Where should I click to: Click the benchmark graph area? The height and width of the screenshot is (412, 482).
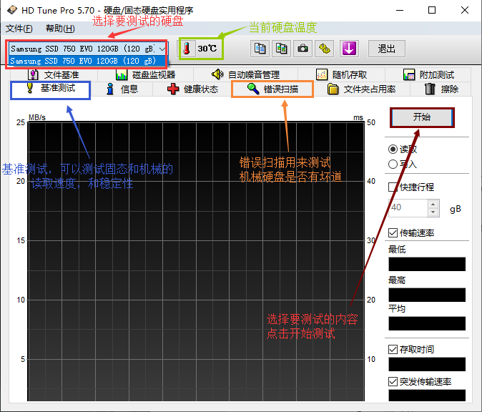point(196,261)
